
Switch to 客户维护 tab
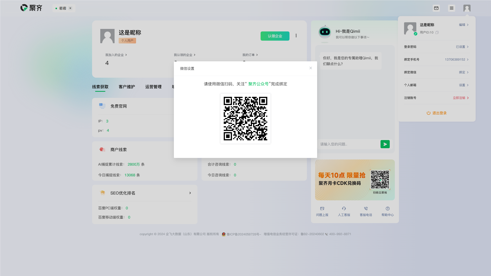tap(127, 87)
